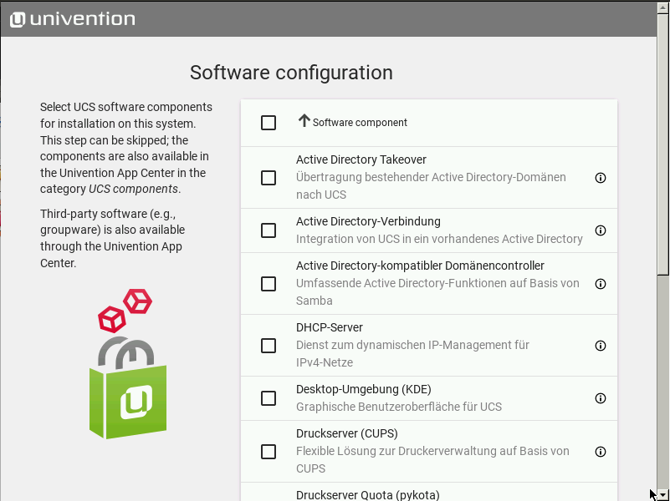The width and height of the screenshot is (670, 501).
Task: Enable the Active Directory Takeover checkbox
Action: (x=269, y=178)
